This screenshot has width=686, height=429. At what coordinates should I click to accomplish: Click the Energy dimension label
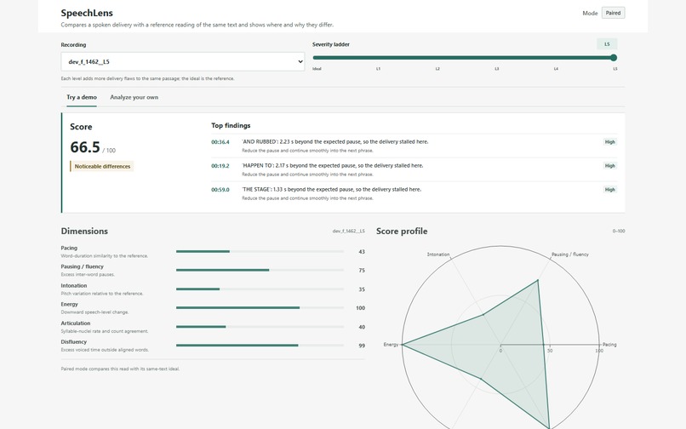69,304
